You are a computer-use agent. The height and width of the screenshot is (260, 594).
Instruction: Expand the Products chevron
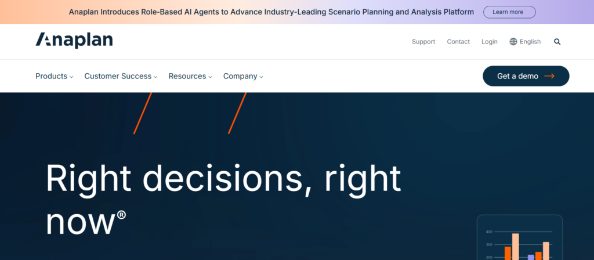coord(71,77)
